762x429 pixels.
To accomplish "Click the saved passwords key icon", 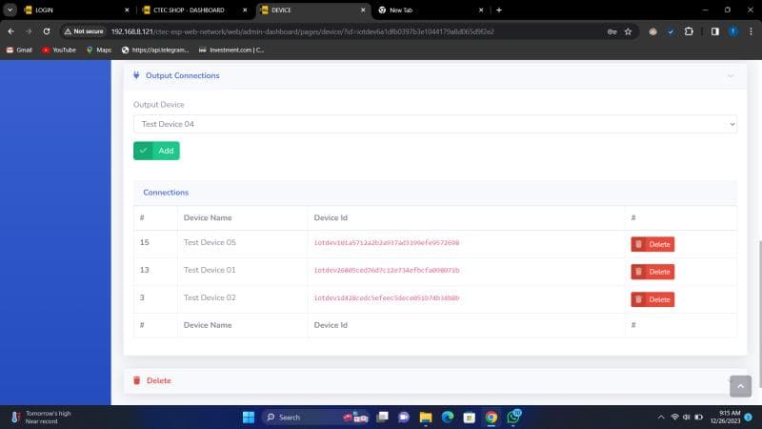I will coord(612,31).
